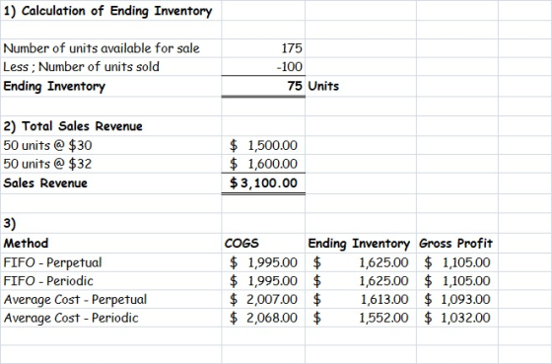This screenshot has height=364, width=552.
Task: Click the 'Less ; Number of units sold' cell
Action: coord(110,67)
